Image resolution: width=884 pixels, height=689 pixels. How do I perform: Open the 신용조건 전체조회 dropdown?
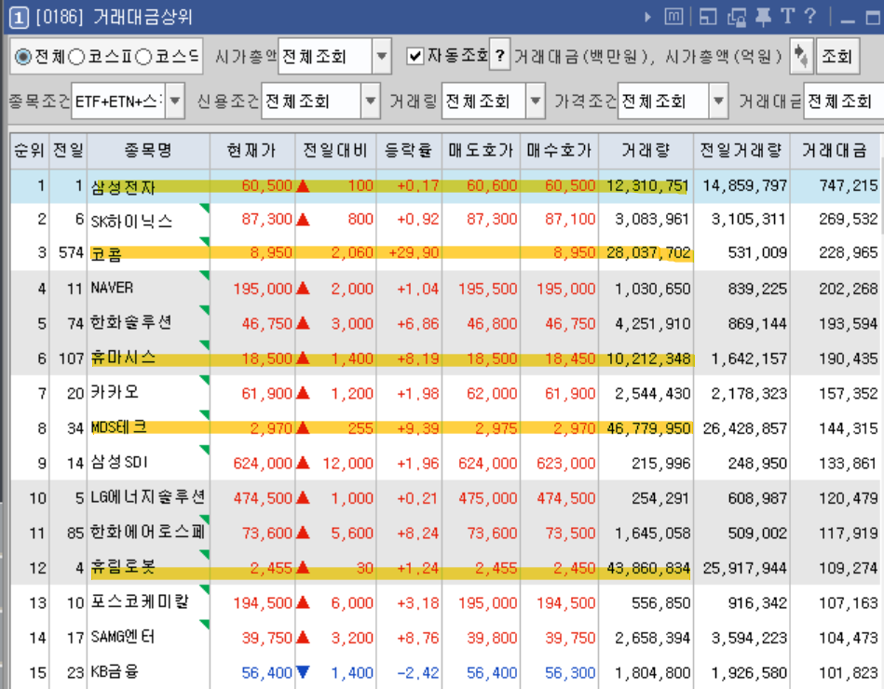point(371,101)
